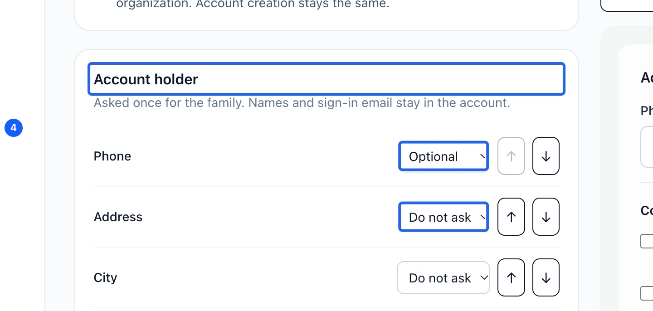Move the City field up

(512, 277)
